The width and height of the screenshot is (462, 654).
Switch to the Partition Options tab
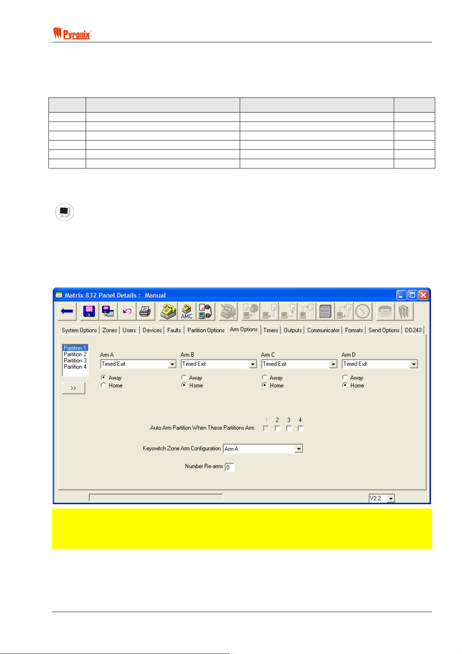point(206,330)
